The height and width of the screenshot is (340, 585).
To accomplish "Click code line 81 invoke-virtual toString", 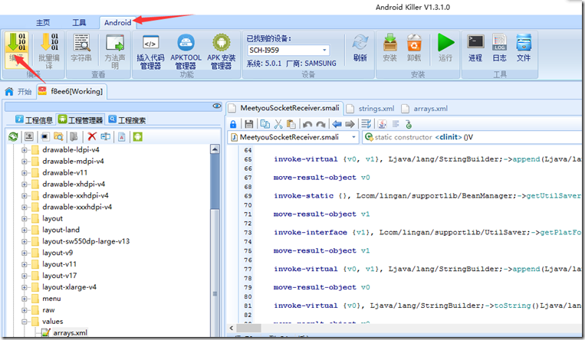I will click(x=428, y=306).
